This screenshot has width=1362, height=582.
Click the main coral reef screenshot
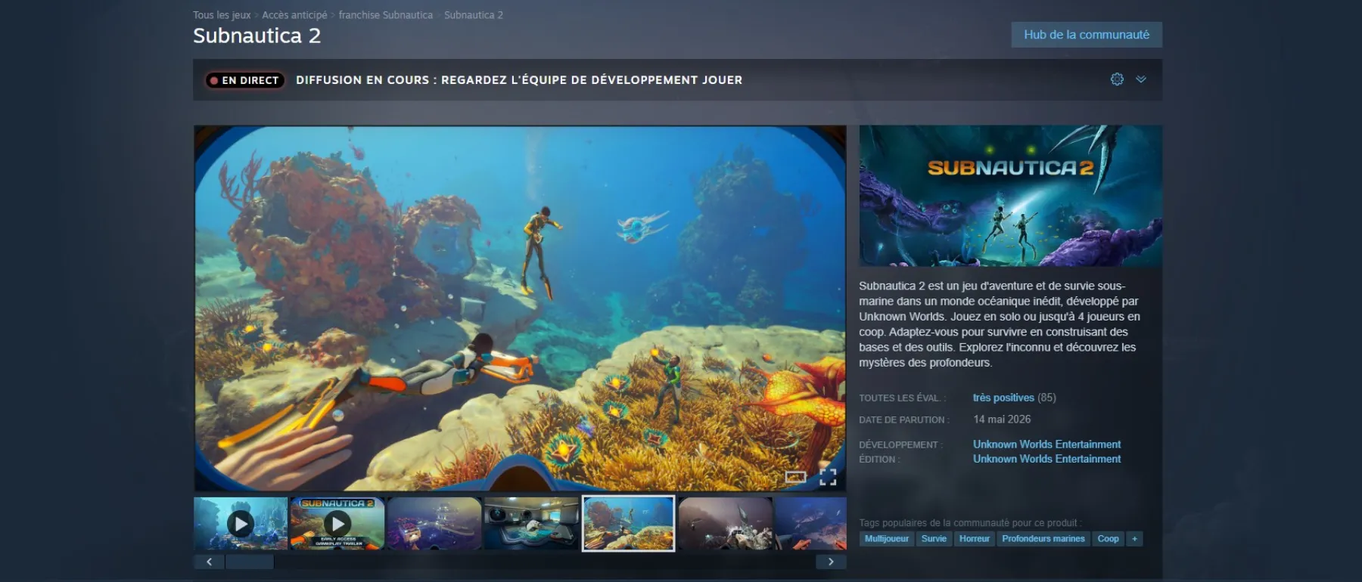tap(520, 308)
